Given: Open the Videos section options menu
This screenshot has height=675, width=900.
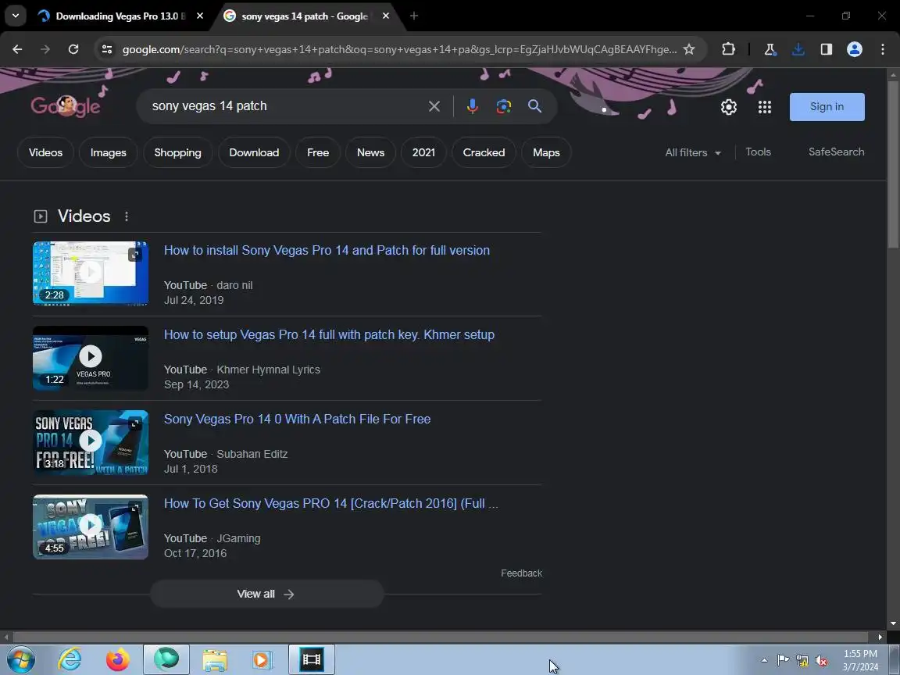Looking at the screenshot, I should pyautogui.click(x=127, y=216).
